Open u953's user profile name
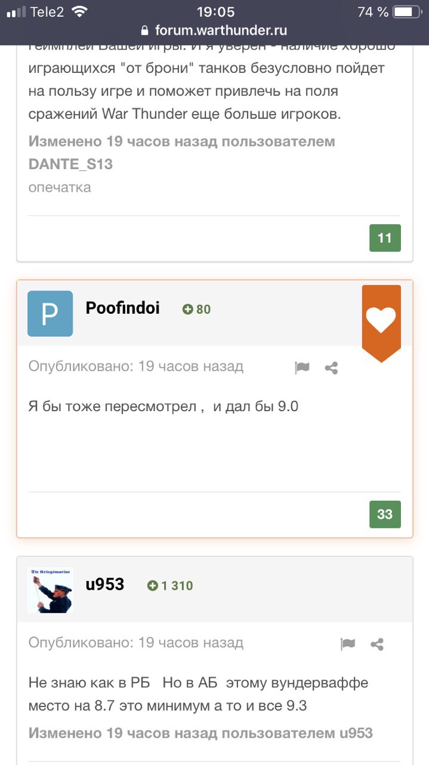Viewport: 429px width, 765px height. pos(105,585)
